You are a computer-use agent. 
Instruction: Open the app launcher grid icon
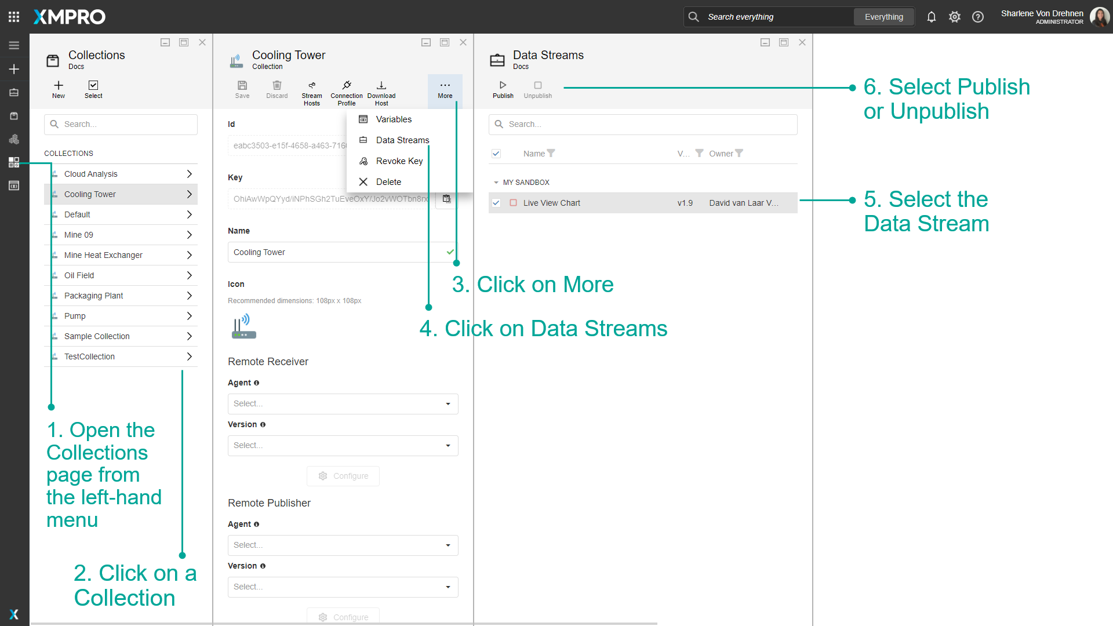click(x=14, y=17)
